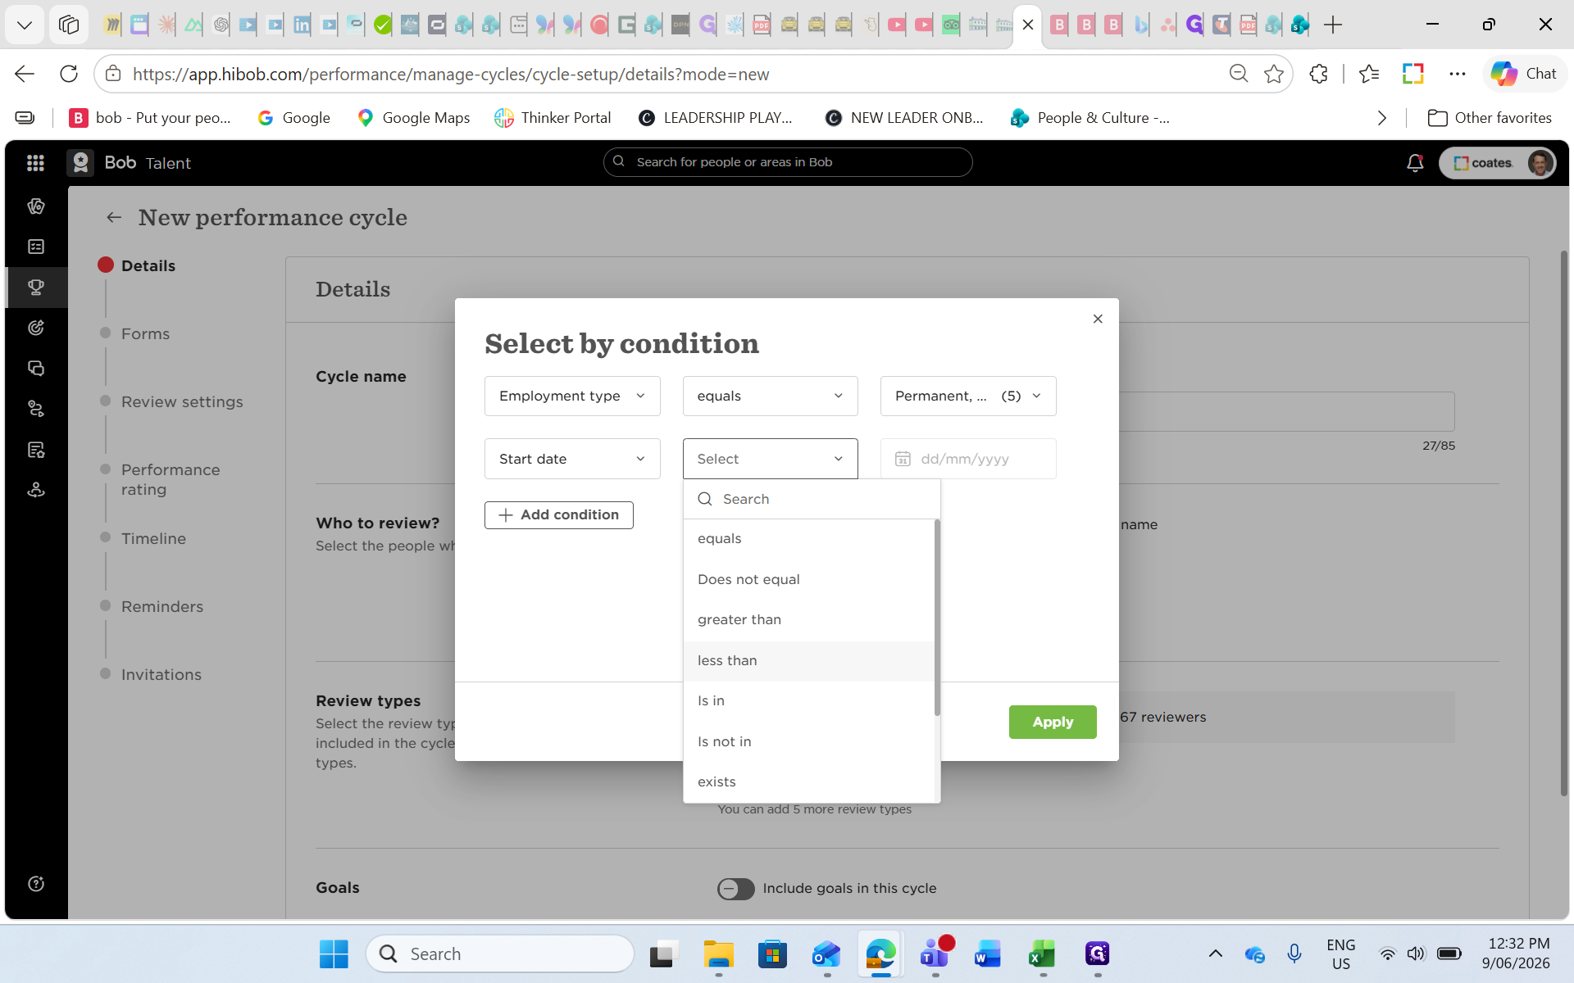Click the calendar icon in date field
Viewport: 1574px width, 983px height.
(x=903, y=459)
